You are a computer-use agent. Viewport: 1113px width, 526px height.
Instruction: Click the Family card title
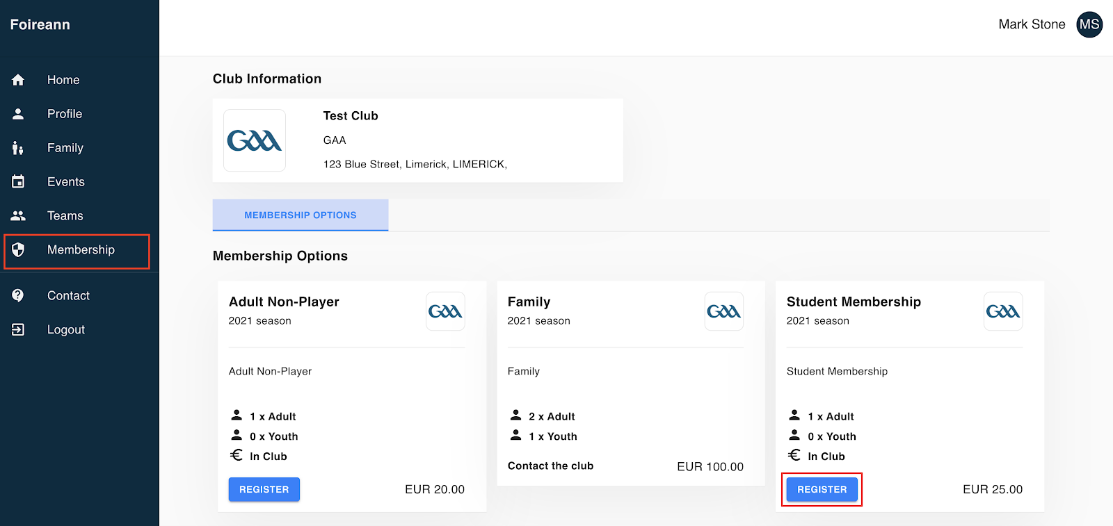pos(529,302)
